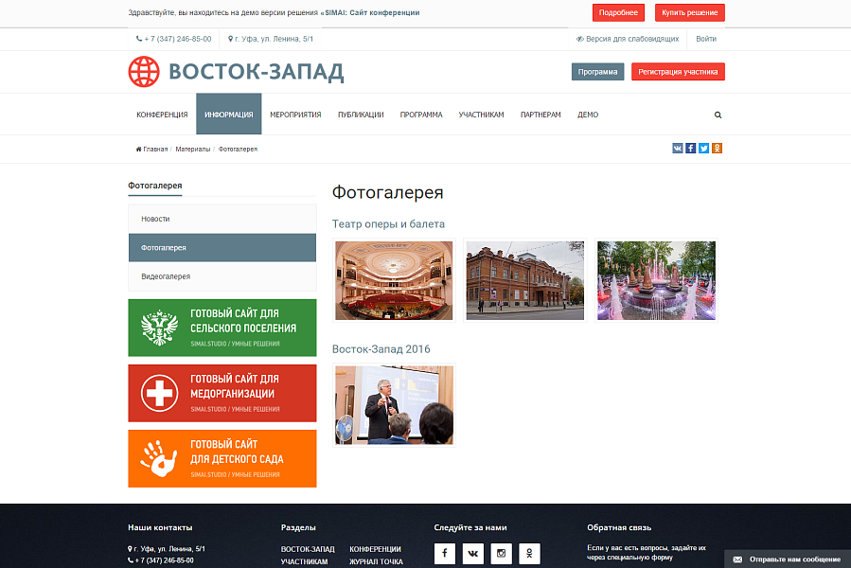This screenshot has width=851, height=568.
Task: Open site search with the magnifier icon
Action: click(x=718, y=114)
